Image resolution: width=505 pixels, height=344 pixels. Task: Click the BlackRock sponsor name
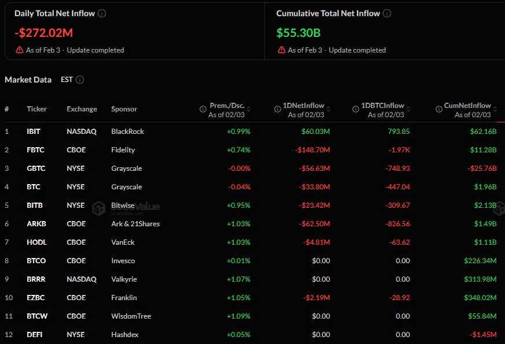tap(126, 131)
